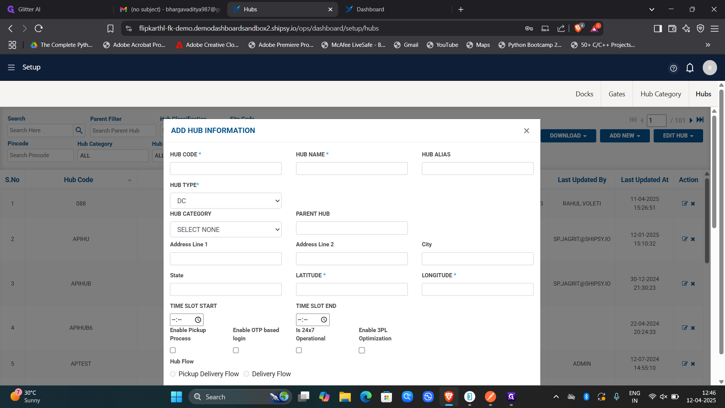
Task: Delete hub APIHUB6 row cross icon
Action: [693, 328]
